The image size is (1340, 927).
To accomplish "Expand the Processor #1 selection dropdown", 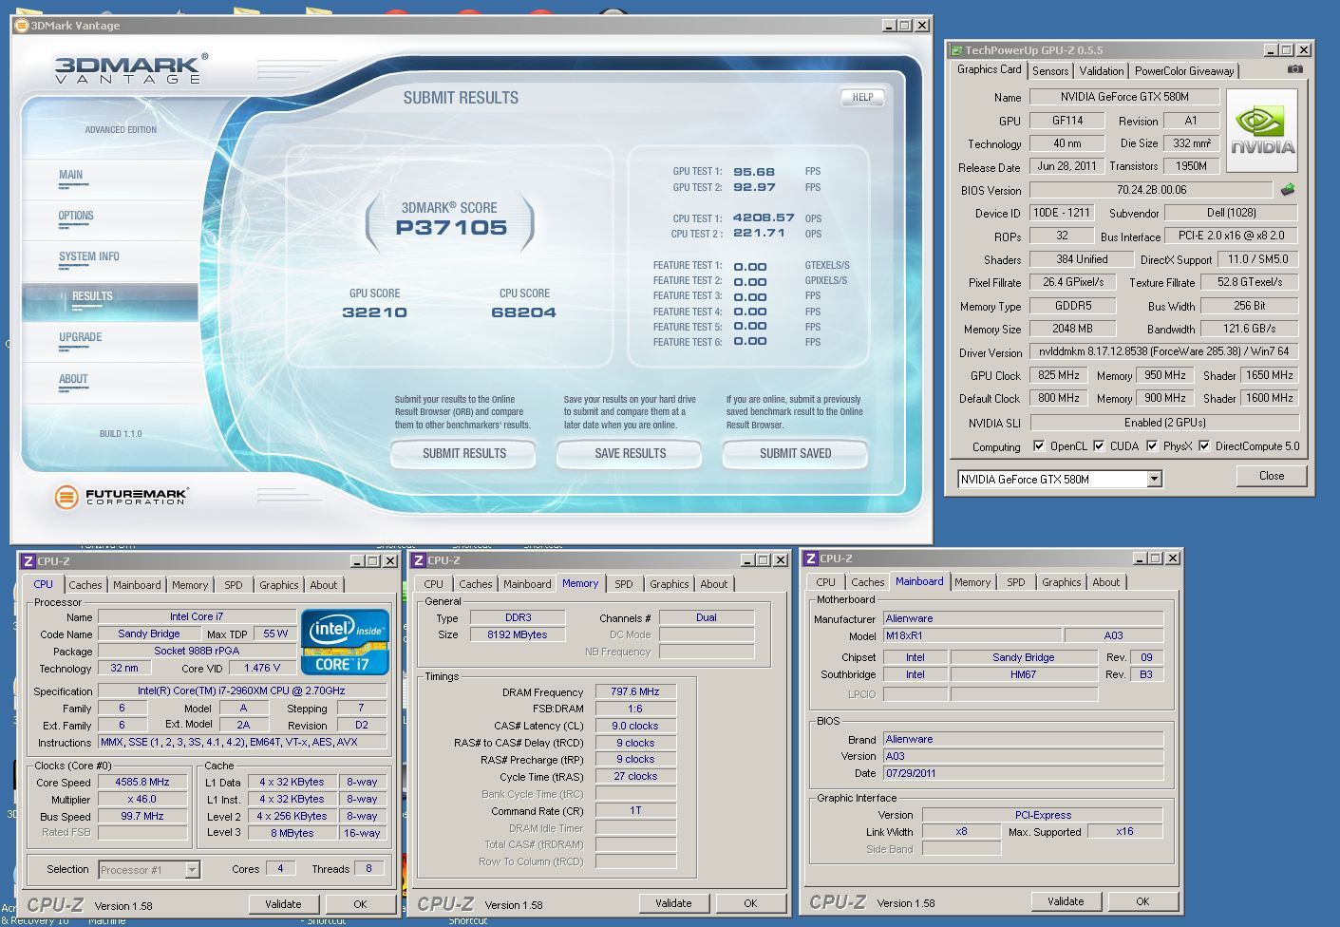I will [192, 869].
